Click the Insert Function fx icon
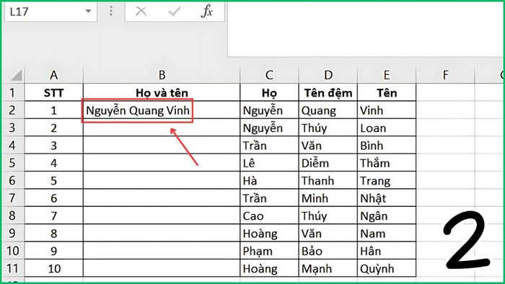 [207, 12]
